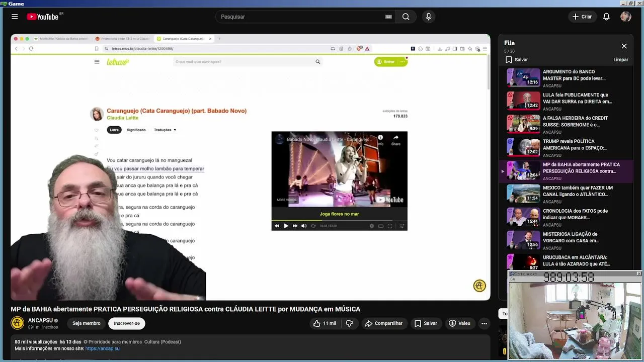Select TRUMP revela POLÍTICA AMERICANA queue item
Viewport: 644px width, 362px height.
point(567,148)
